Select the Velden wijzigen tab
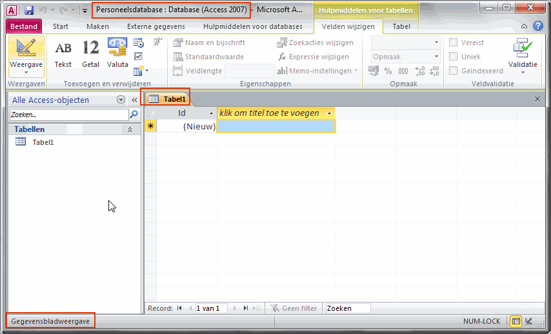 tap(348, 26)
